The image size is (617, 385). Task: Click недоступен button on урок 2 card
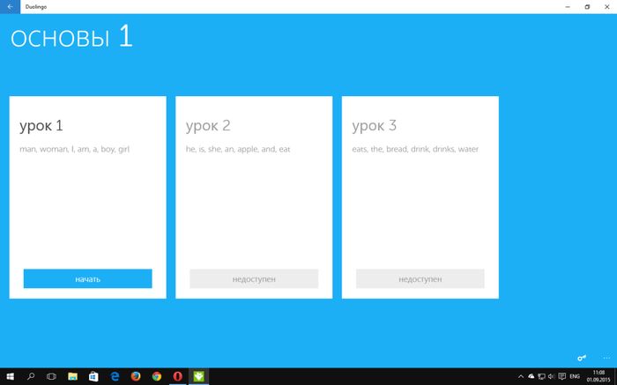(254, 278)
